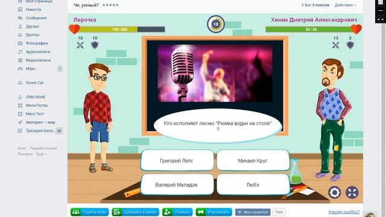Viewport: 386px width, 217px height.
Task: Click the music note icon beside Аудиозаписи
Action: tap(20, 52)
